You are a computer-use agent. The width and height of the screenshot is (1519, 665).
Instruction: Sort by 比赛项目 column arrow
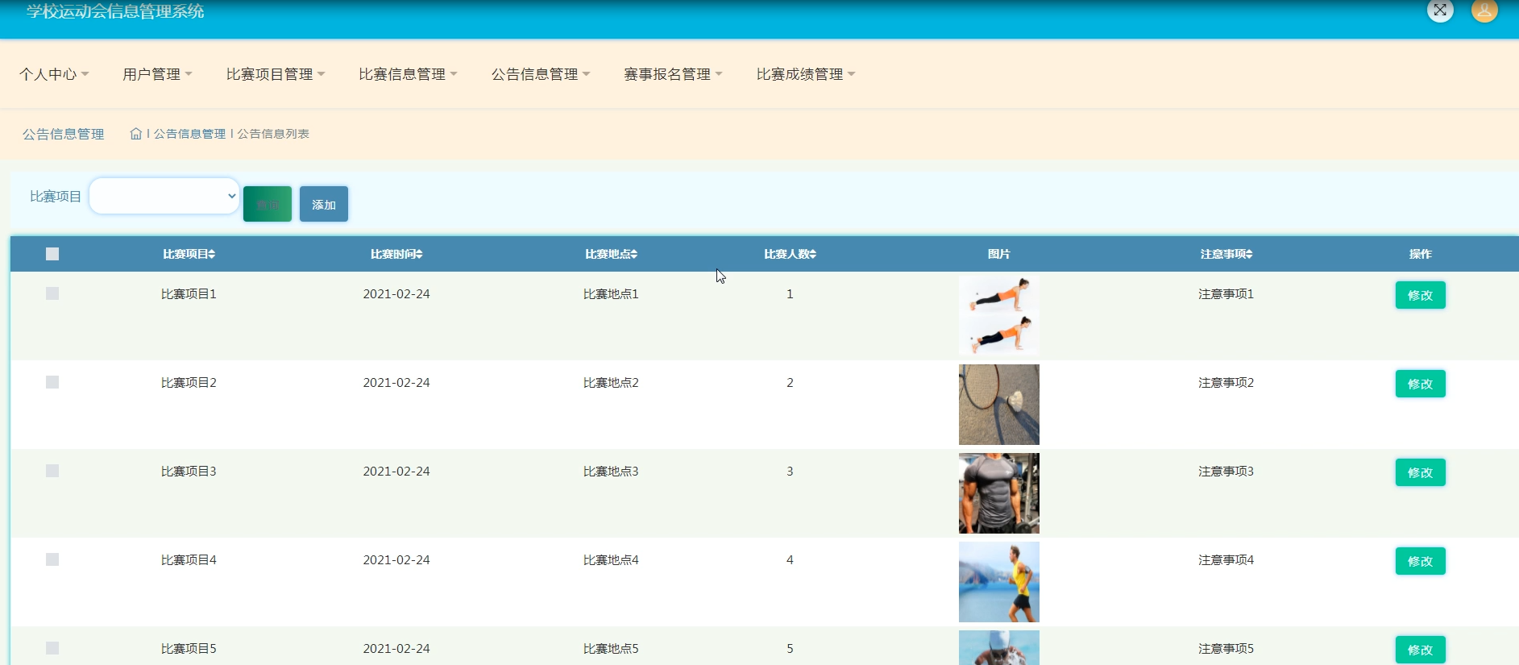212,254
